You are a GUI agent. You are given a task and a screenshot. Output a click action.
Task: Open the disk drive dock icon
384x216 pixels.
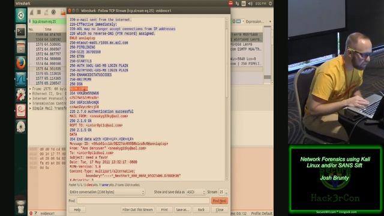[21, 127]
